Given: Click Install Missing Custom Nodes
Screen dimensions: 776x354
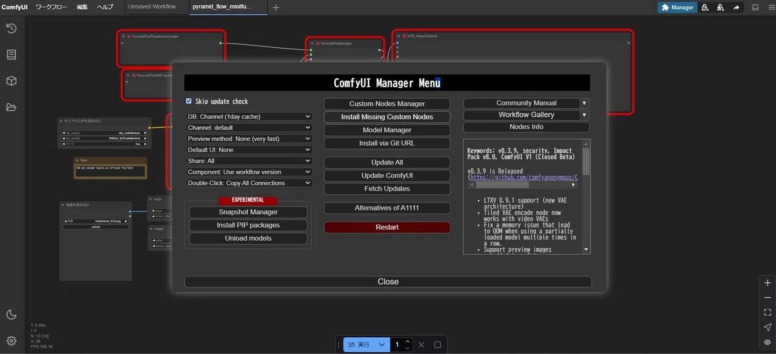Looking at the screenshot, I should [x=387, y=117].
